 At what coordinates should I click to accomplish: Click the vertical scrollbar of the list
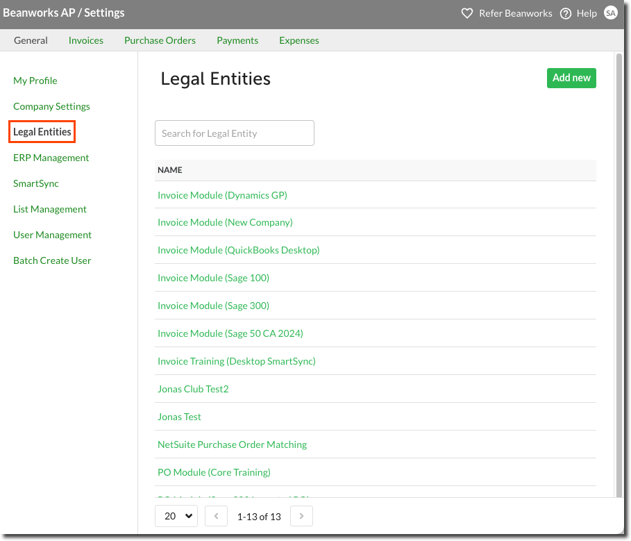(x=619, y=276)
